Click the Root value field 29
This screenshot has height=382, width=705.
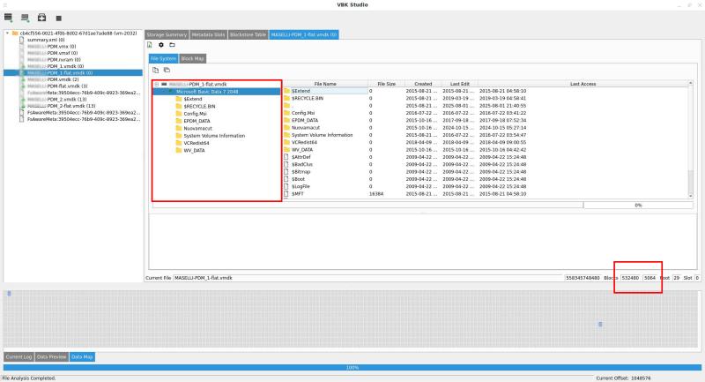(x=676, y=278)
